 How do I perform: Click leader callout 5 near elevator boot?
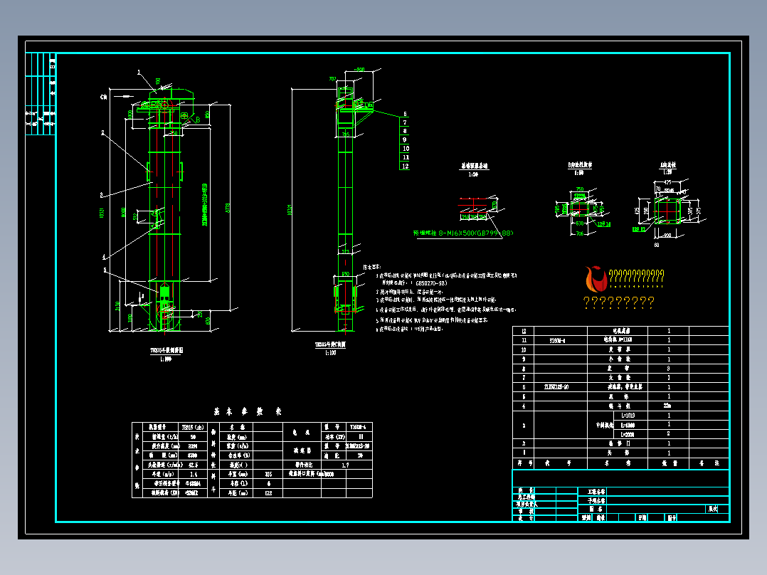pyautogui.click(x=105, y=270)
